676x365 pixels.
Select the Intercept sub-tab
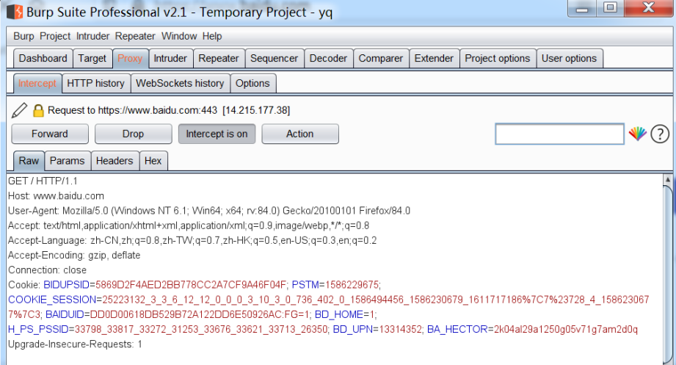tap(37, 83)
